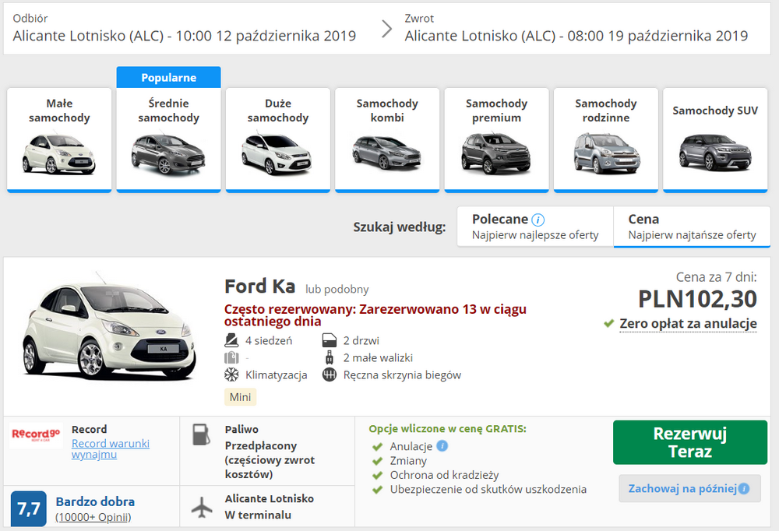Select the Średnie samochody category card
The width and height of the screenshot is (779, 531).
[168, 139]
